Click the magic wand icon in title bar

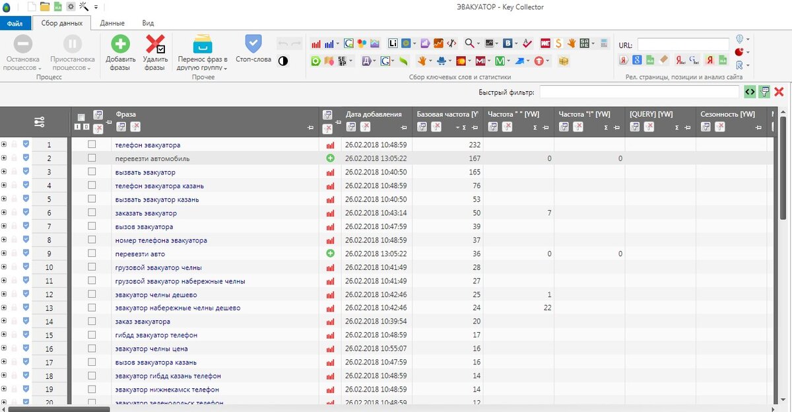coord(84,7)
